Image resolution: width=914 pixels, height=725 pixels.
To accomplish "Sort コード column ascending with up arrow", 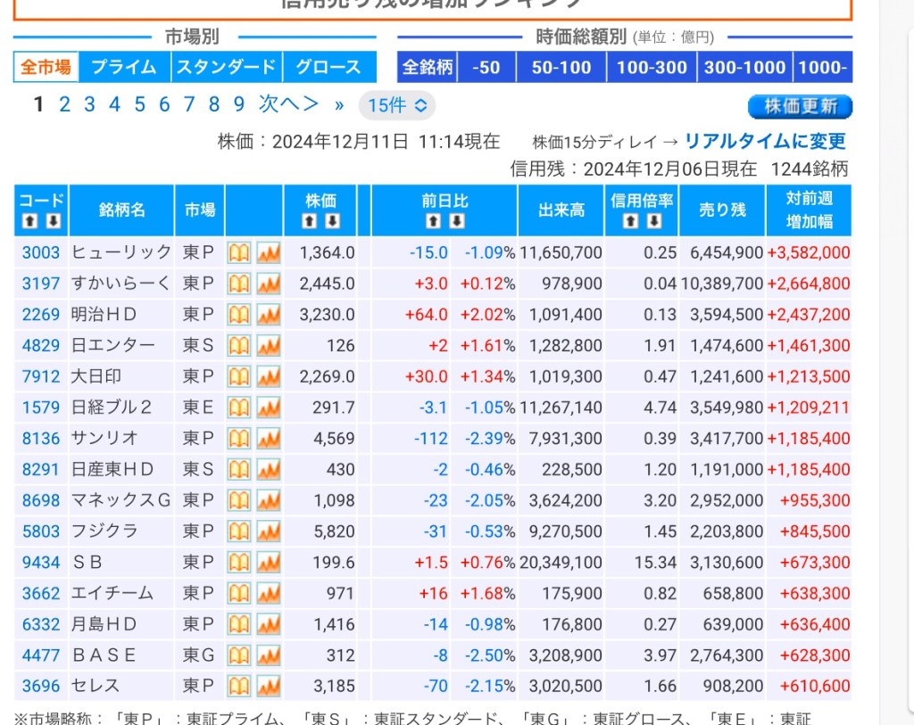I will point(29,221).
